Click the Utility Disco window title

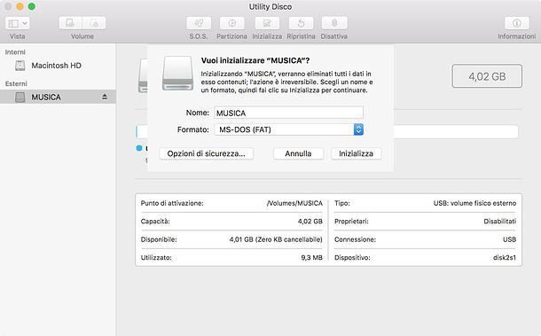tap(270, 7)
